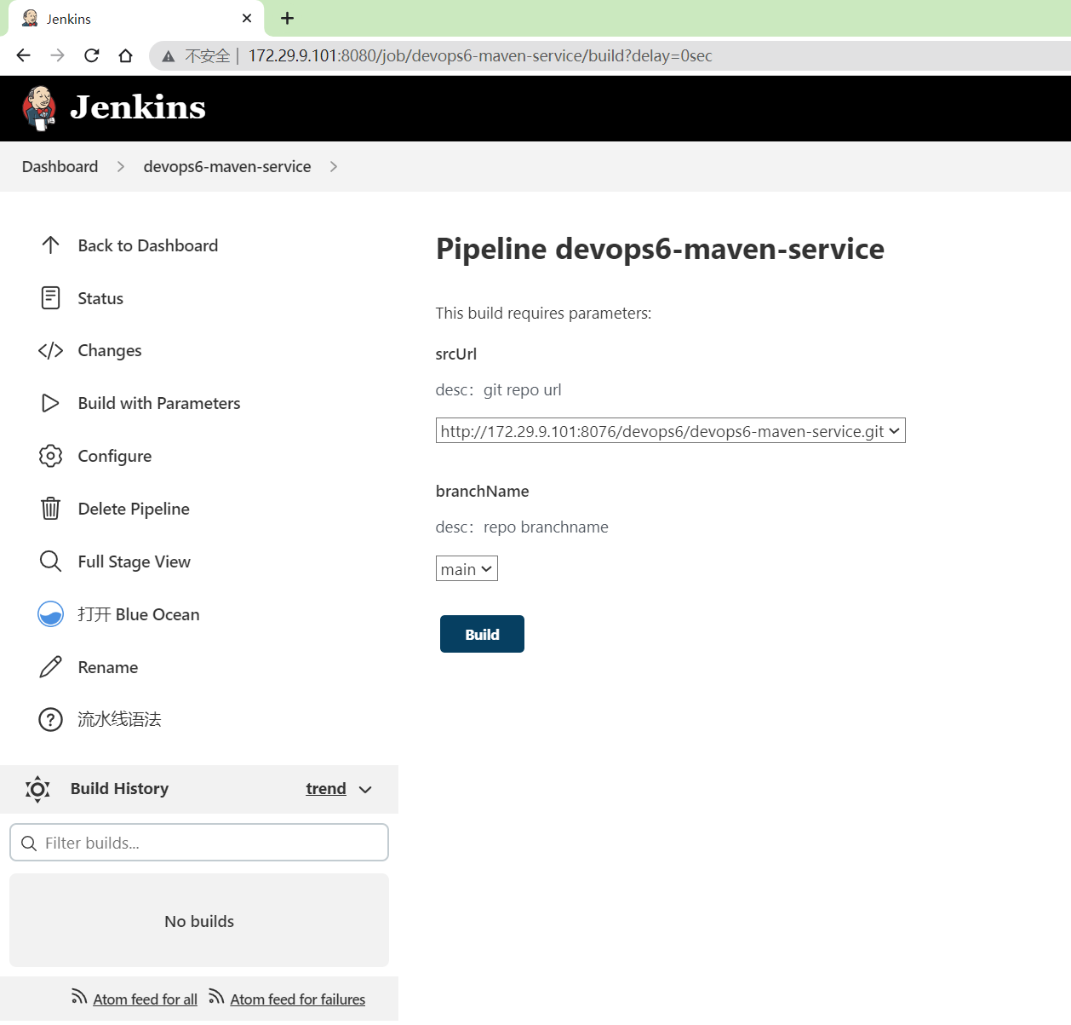This screenshot has height=1025, width=1071.
Task: Click the Jenkins header title text
Action: tap(138, 107)
